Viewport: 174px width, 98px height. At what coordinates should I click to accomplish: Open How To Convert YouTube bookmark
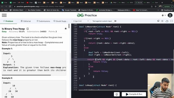coord(141,10)
